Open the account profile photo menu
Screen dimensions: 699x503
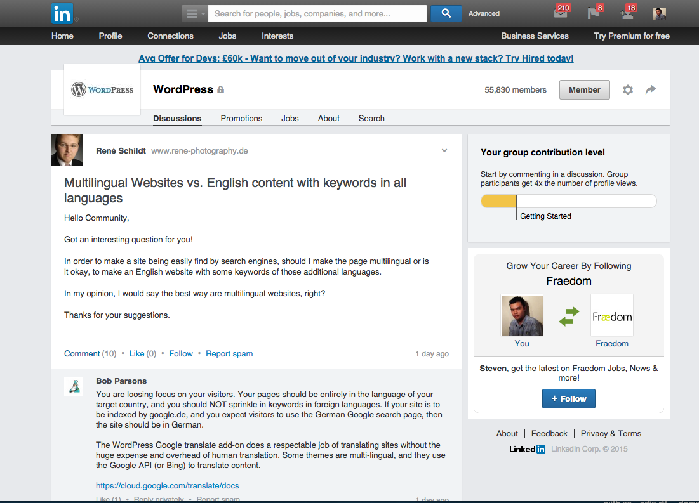click(660, 14)
